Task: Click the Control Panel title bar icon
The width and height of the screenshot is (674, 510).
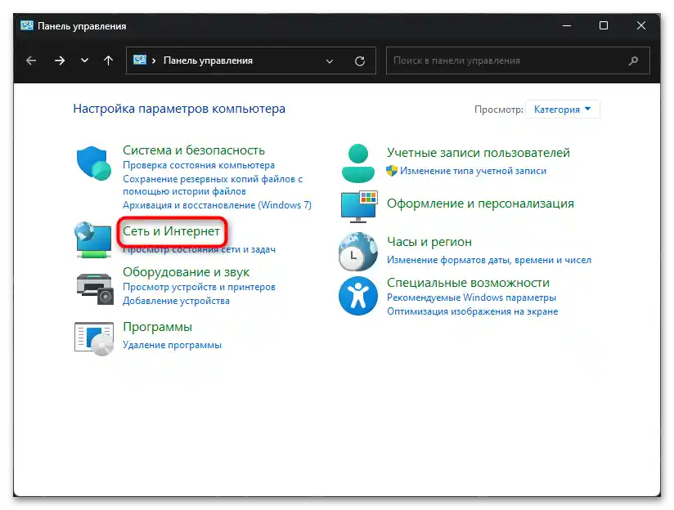Action: click(x=27, y=25)
